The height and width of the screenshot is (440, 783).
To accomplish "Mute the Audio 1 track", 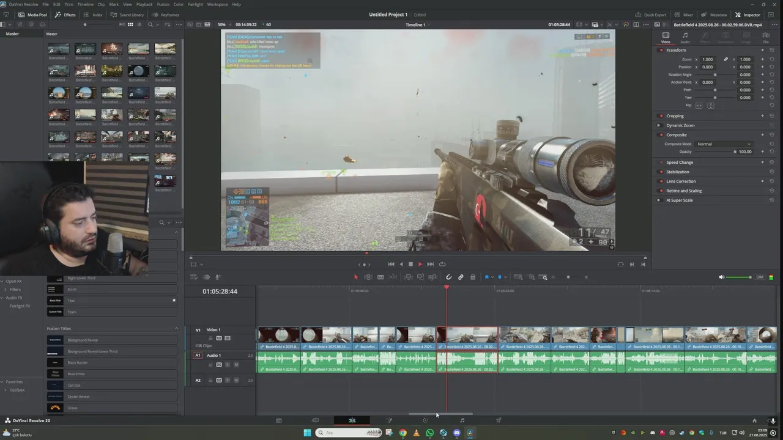I will tap(236, 365).
